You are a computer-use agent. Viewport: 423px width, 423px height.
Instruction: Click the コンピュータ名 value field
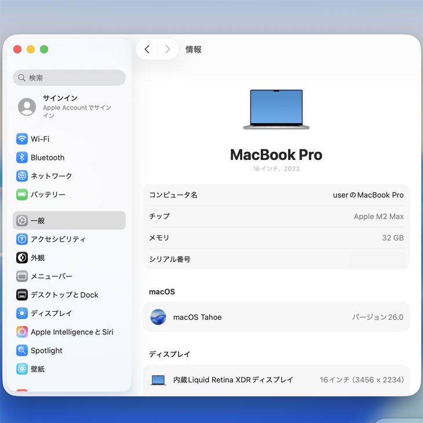point(368,195)
